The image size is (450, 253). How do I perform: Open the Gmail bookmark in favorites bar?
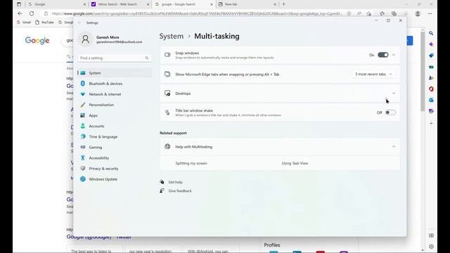[x=24, y=22]
